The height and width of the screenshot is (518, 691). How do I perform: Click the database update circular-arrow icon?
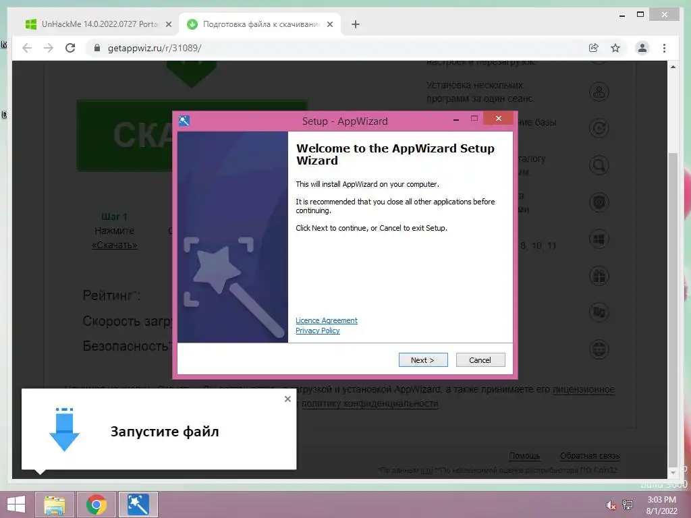click(x=599, y=129)
